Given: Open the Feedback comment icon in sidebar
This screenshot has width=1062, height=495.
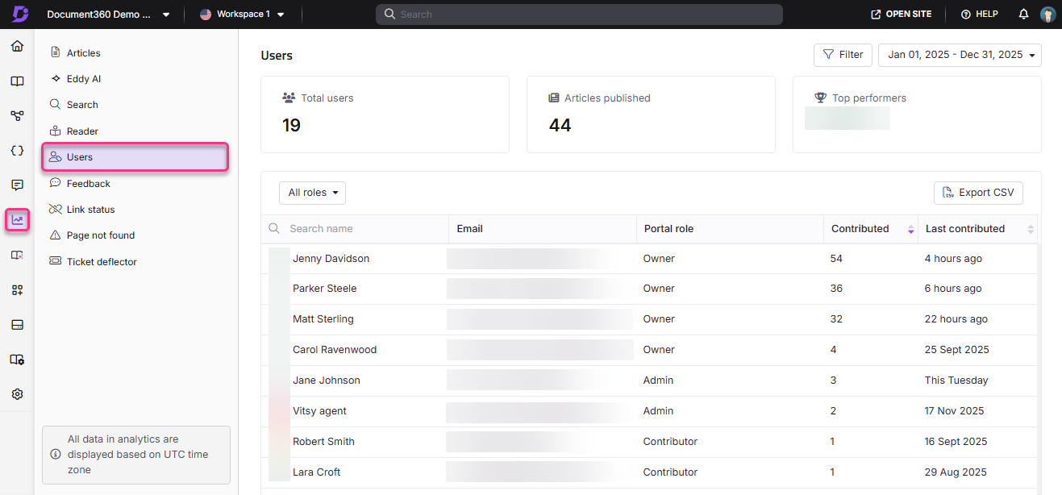Looking at the screenshot, I should (17, 185).
